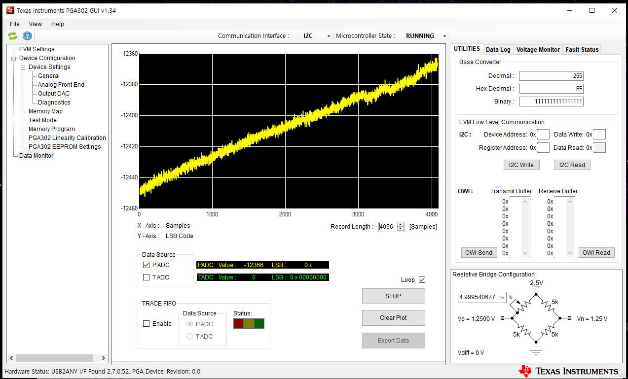
Task: Click the Texas Instruments logo at bottom right
Action: tap(568, 371)
